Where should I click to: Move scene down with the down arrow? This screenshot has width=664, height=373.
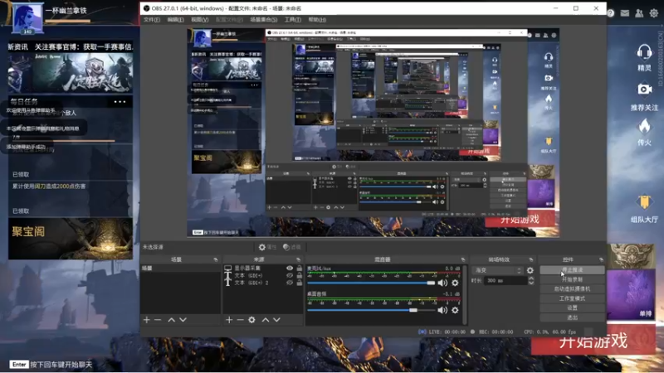(x=183, y=320)
